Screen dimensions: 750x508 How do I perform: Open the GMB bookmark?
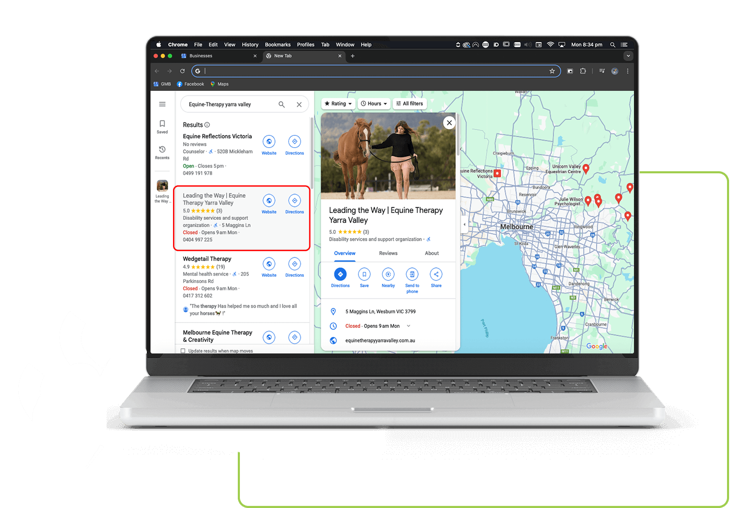162,84
